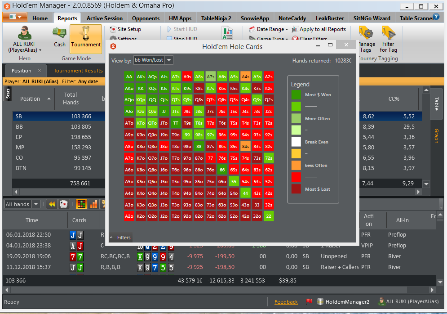The image size is (447, 314).
Task: Select the KK hole card cell
Action: [141, 88]
